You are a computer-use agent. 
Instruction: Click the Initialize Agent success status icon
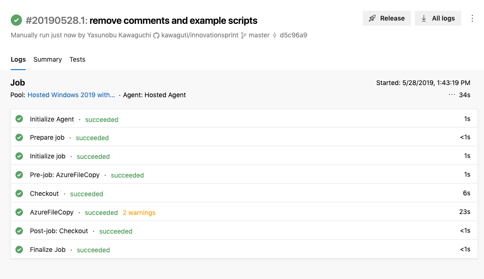coord(19,119)
